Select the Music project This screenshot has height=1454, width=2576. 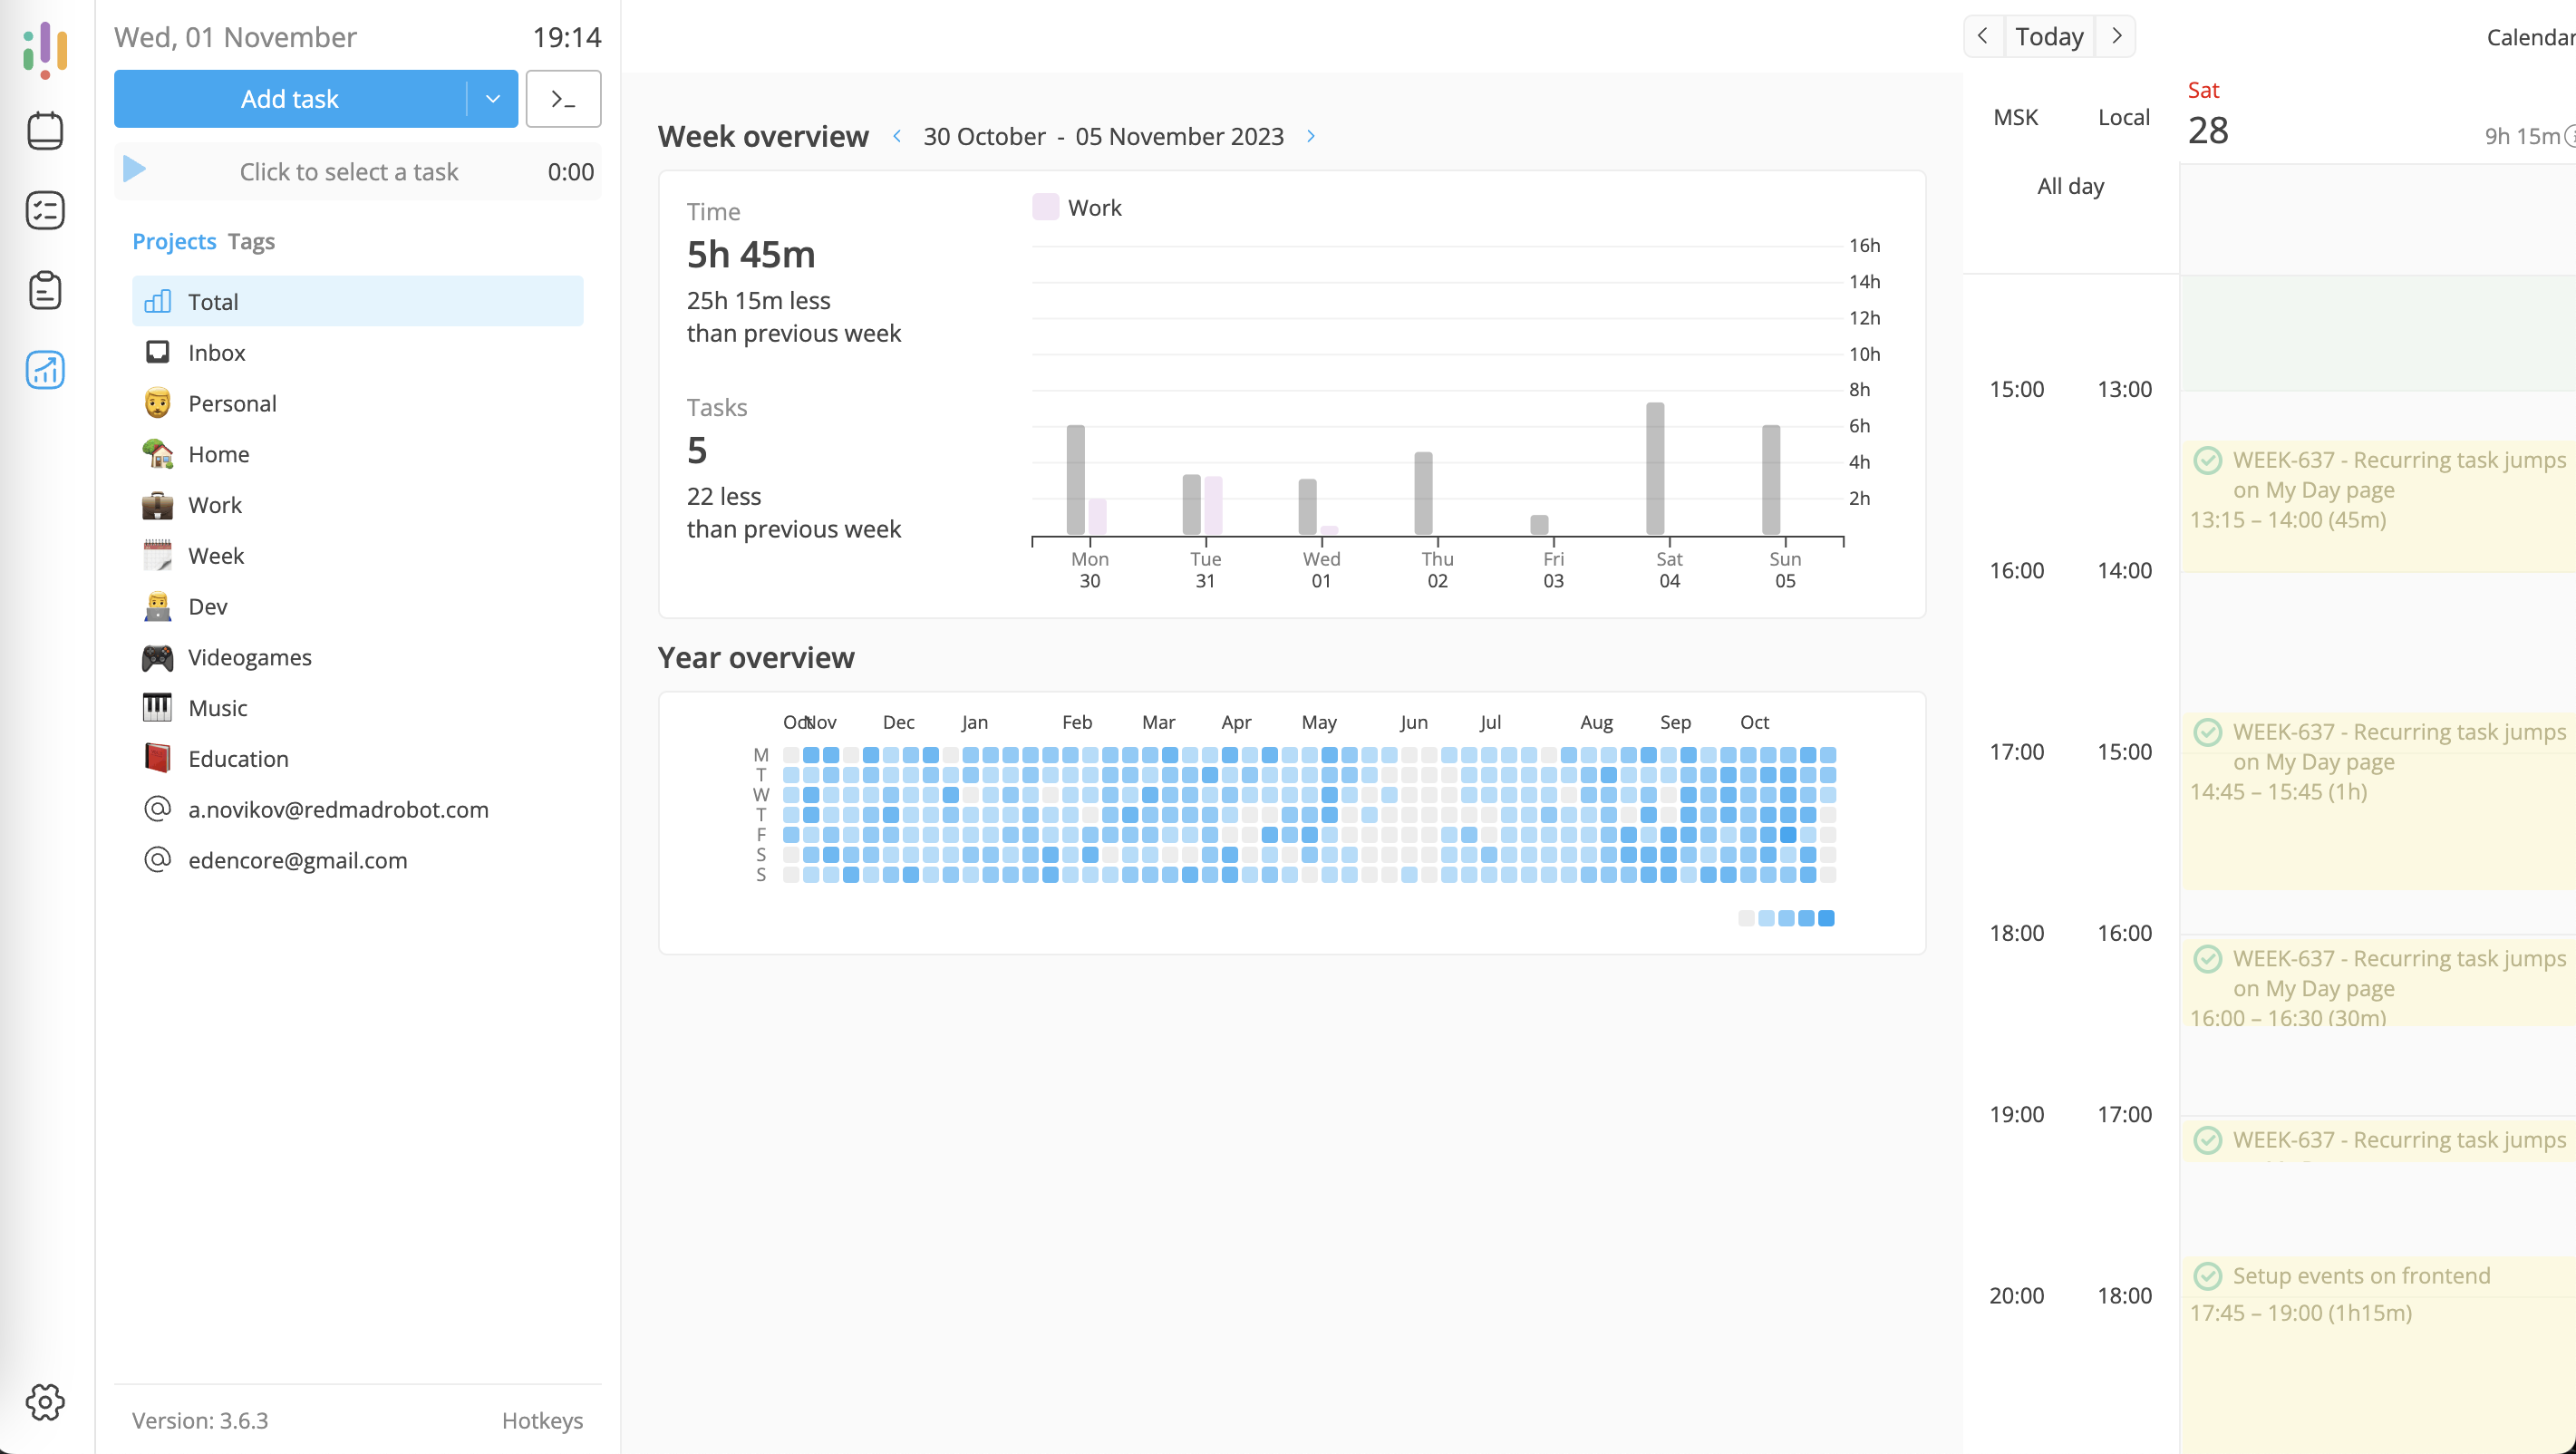pyautogui.click(x=357, y=708)
